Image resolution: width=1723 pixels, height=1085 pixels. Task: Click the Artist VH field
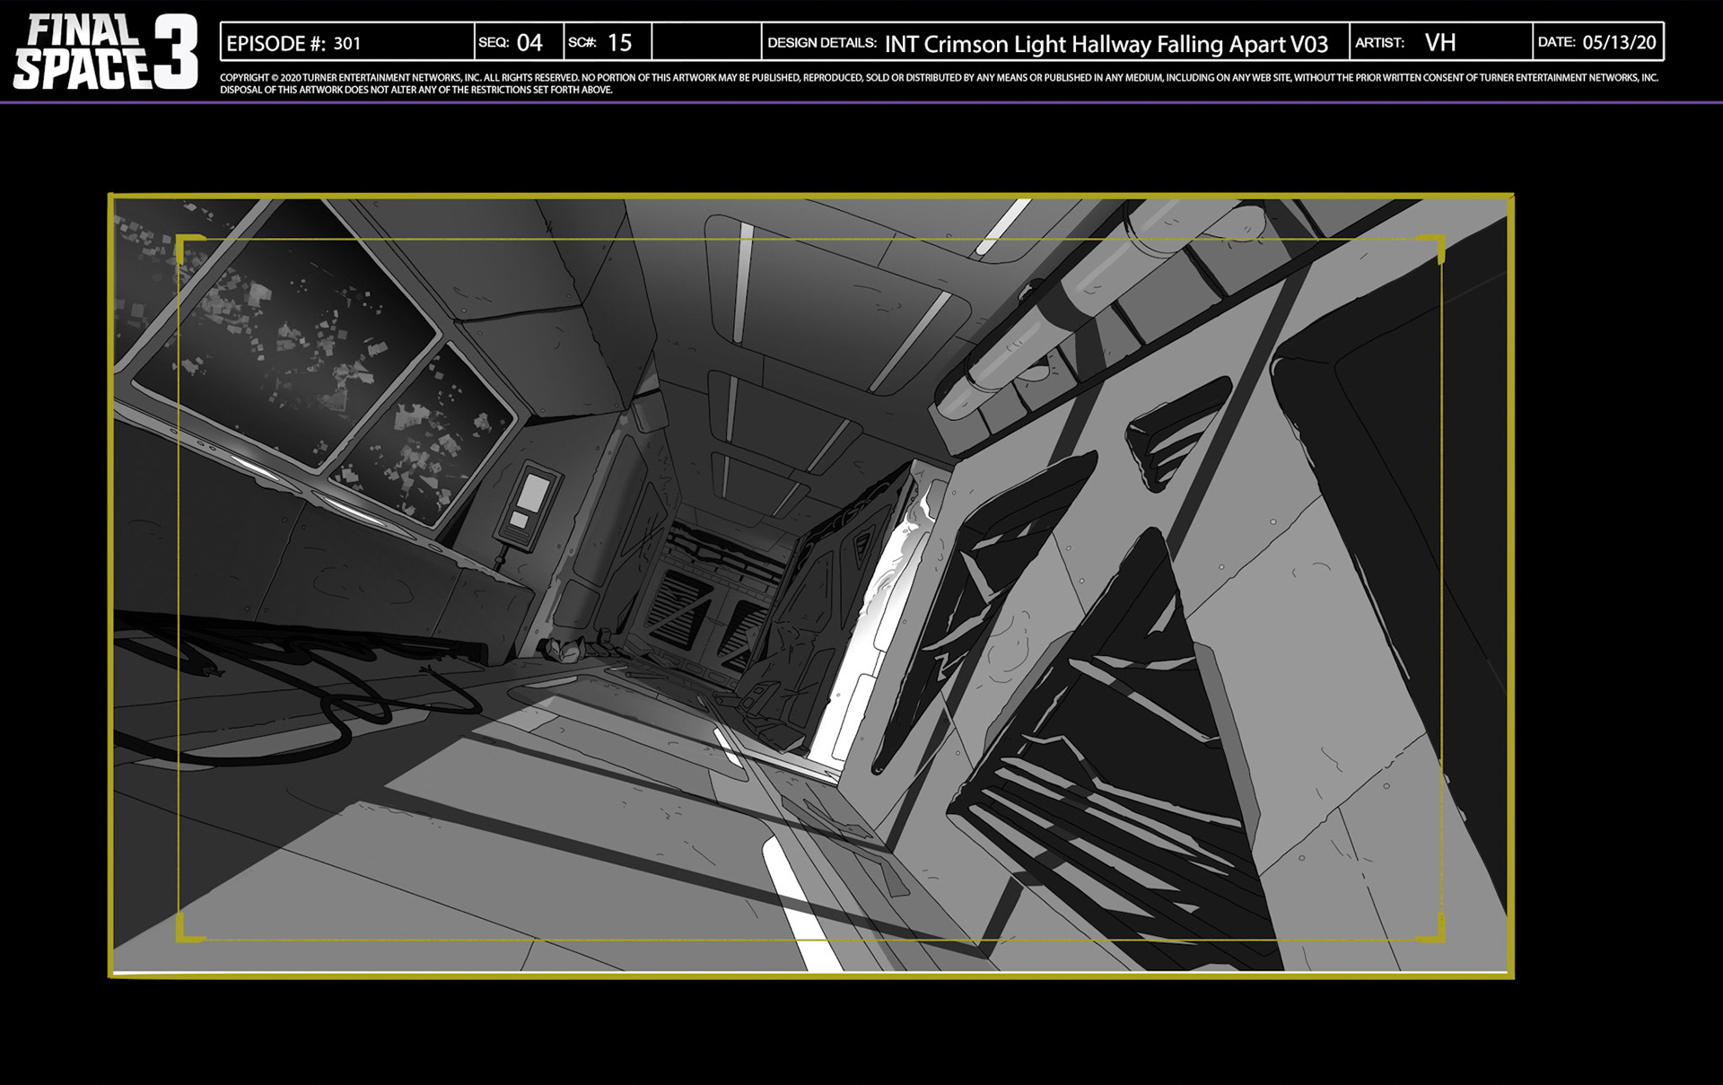(1439, 43)
